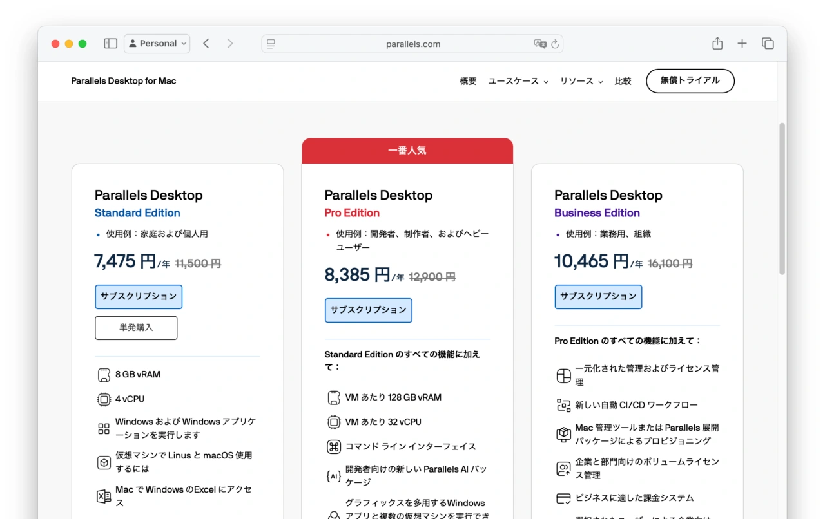Select 単発購入 for Standard Edition
This screenshot has width=825, height=519.
pyautogui.click(x=136, y=328)
